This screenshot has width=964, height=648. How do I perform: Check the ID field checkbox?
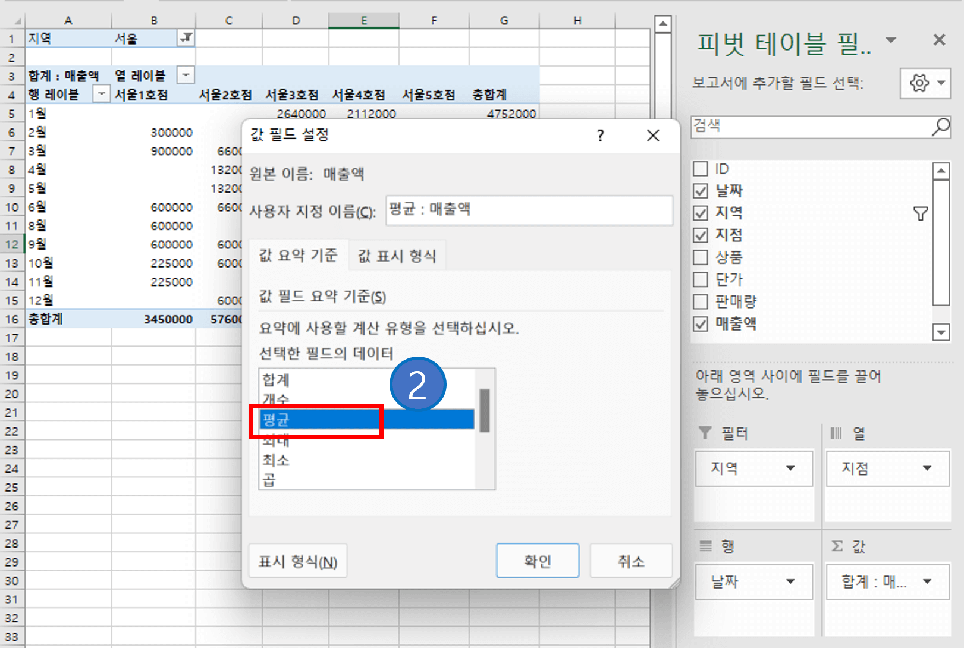(700, 168)
